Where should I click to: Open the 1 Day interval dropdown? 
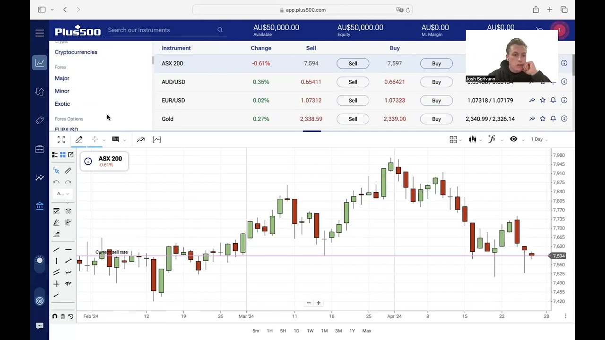click(x=540, y=139)
